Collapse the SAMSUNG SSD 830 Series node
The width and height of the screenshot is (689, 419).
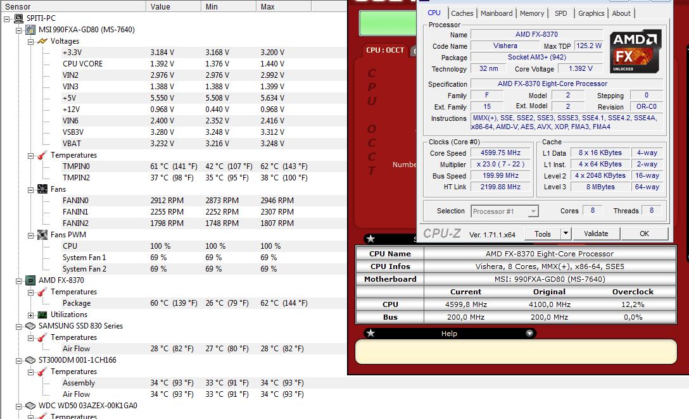tap(18, 327)
